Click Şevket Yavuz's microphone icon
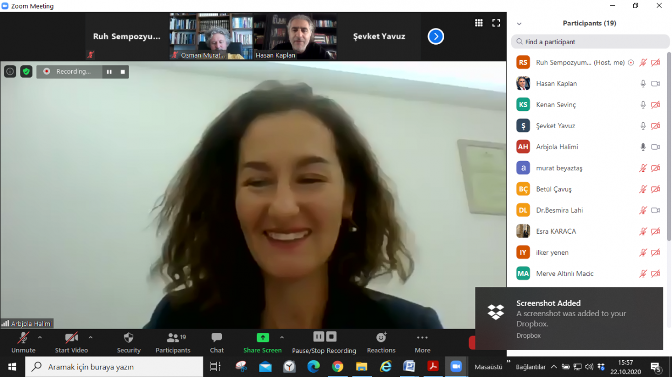This screenshot has width=672, height=377. (x=643, y=125)
